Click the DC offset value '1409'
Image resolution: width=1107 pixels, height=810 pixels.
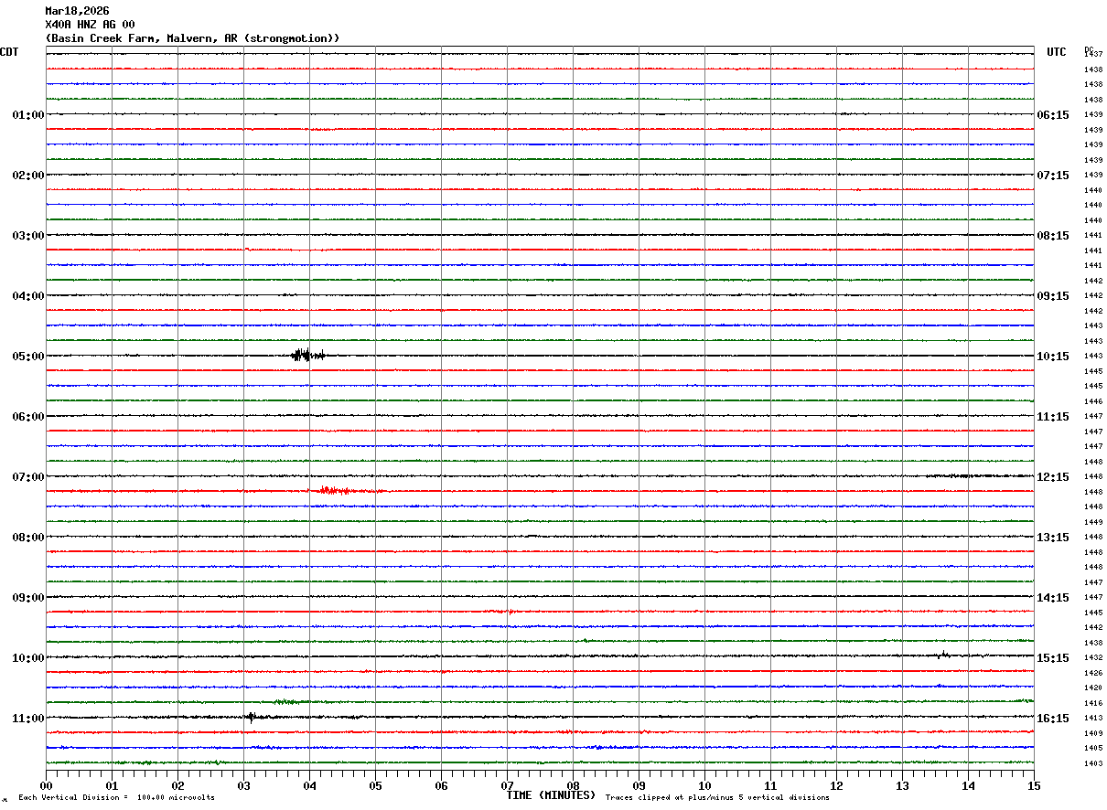pyautogui.click(x=1092, y=733)
